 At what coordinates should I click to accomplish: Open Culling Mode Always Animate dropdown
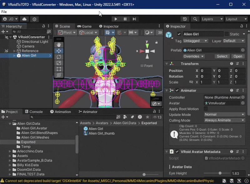[x=224, y=120]
